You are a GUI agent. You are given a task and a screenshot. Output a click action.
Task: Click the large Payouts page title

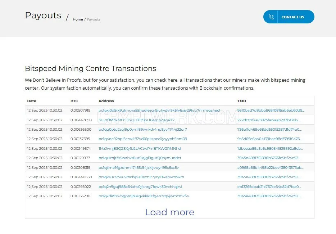[43, 15]
